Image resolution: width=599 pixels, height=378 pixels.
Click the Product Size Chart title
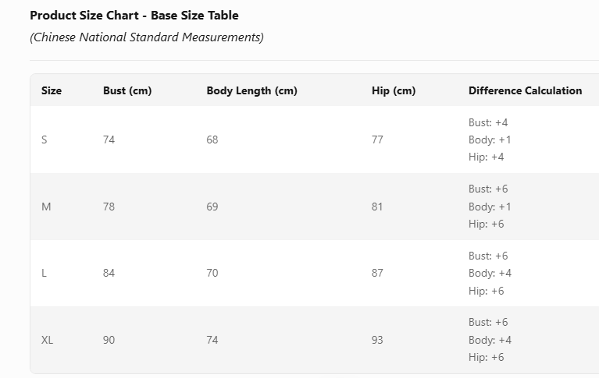click(134, 15)
